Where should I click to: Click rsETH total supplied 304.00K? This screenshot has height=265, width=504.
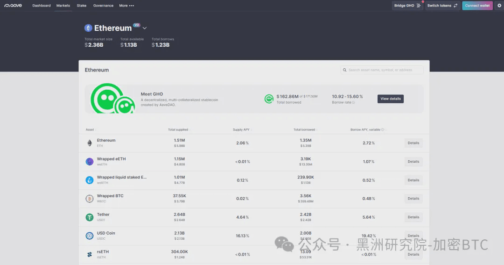[179, 252]
